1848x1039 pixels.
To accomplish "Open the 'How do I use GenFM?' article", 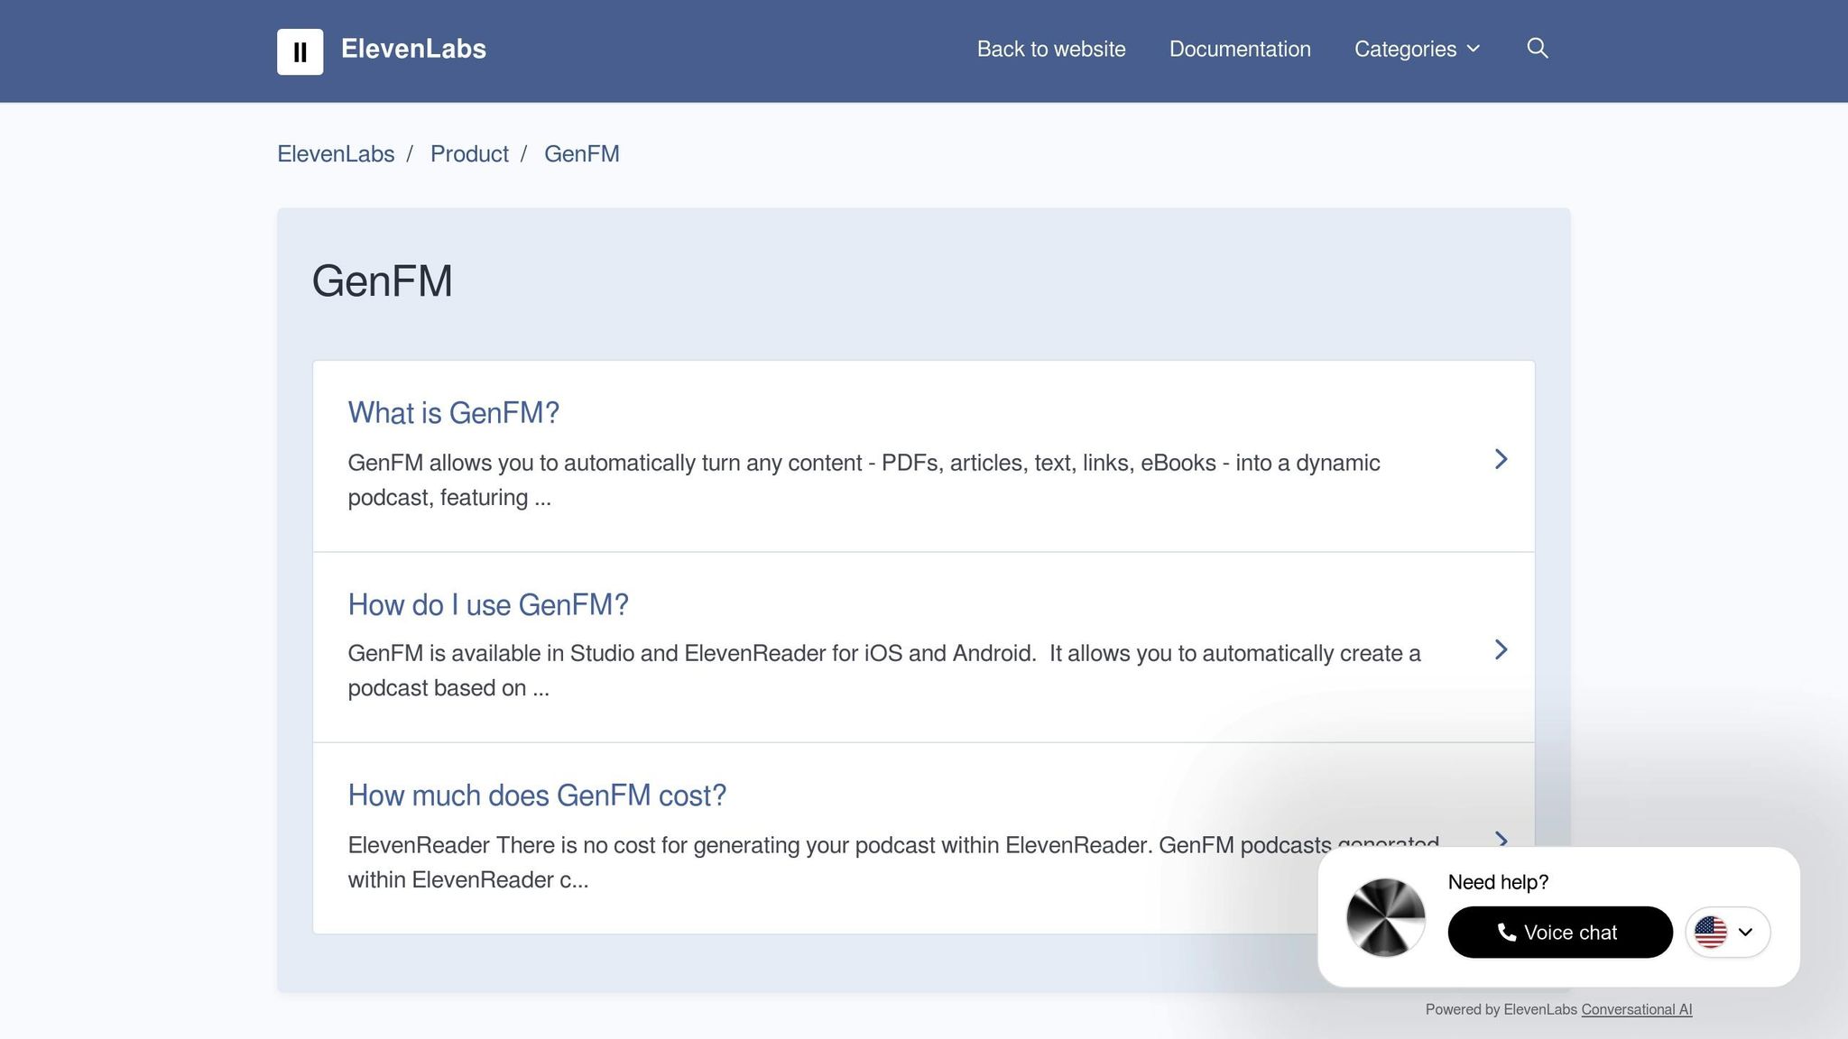I will (x=488, y=605).
